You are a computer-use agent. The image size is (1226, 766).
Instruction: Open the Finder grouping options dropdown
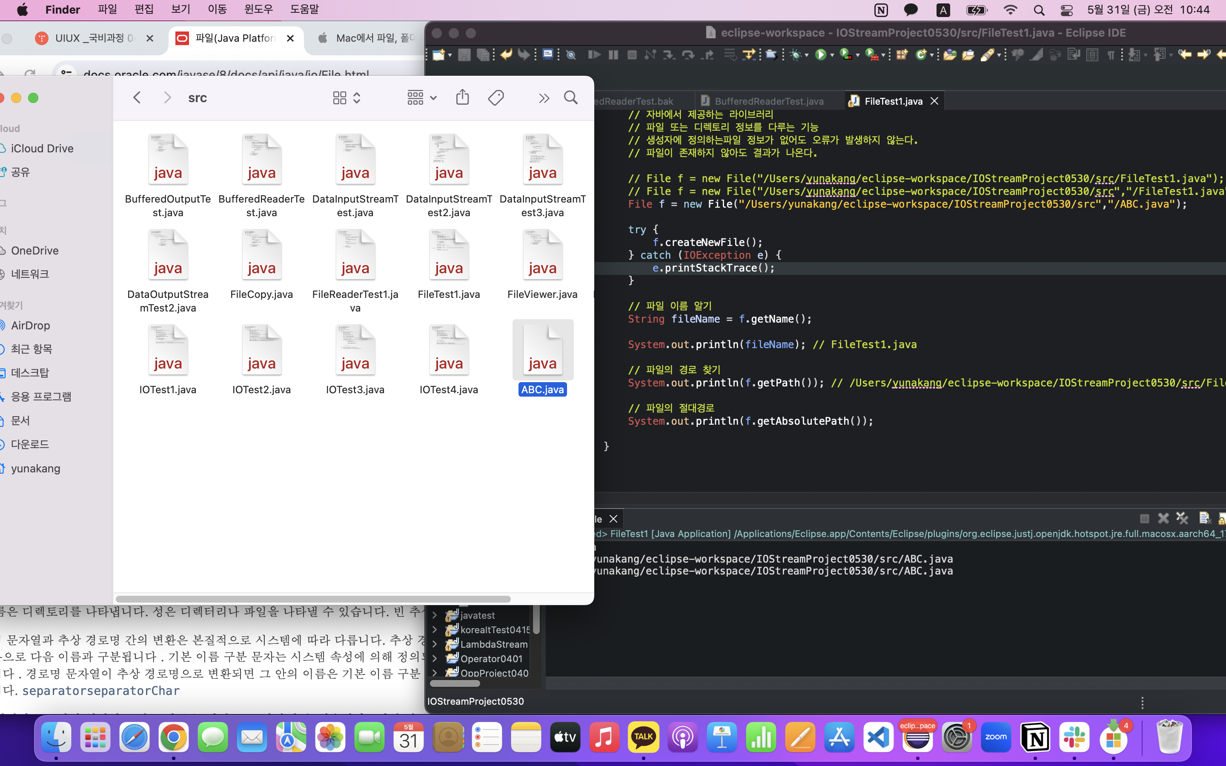tap(421, 97)
